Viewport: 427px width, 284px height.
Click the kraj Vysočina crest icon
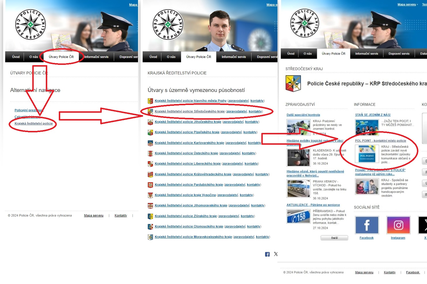point(150,195)
